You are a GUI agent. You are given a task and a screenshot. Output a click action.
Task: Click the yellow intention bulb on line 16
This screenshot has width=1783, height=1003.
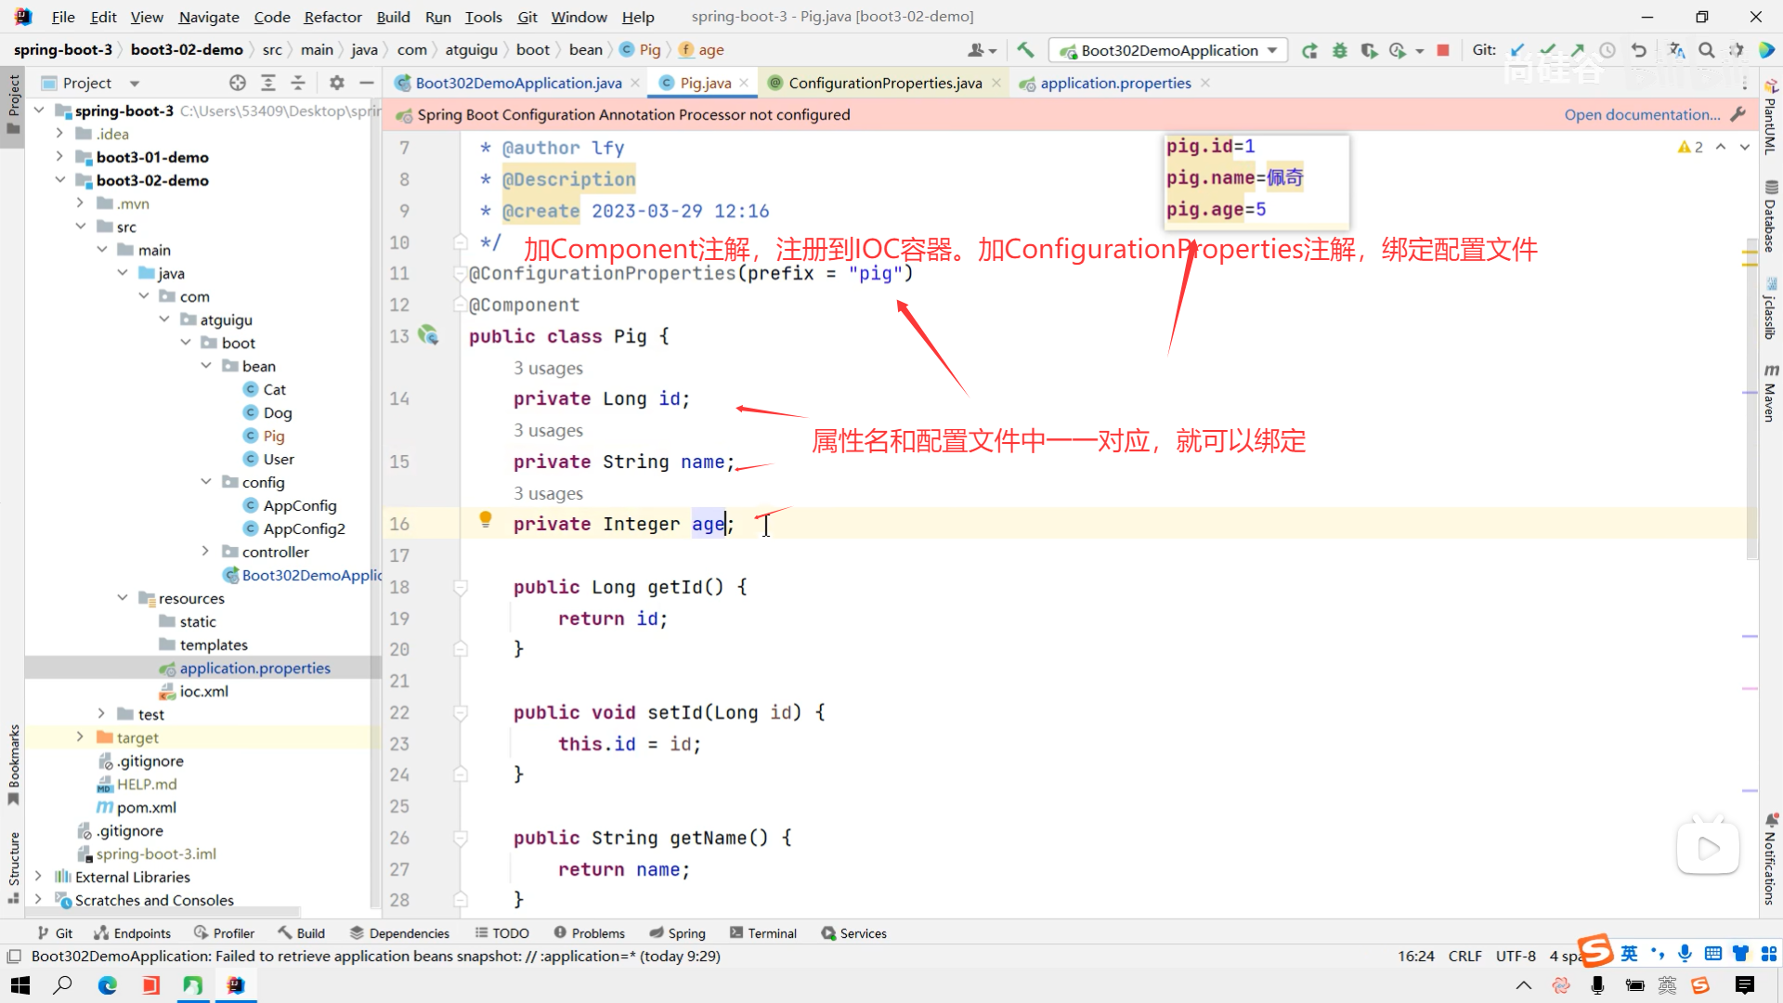click(x=485, y=519)
